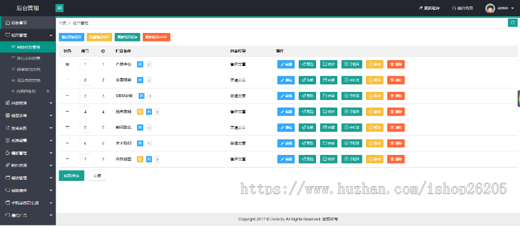
Task: Click the blue 列 badge in OEM row
Action: [142, 96]
